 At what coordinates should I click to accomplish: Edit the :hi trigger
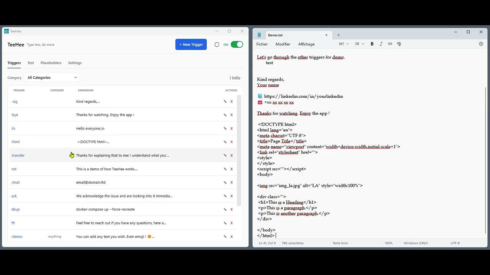tap(225, 128)
